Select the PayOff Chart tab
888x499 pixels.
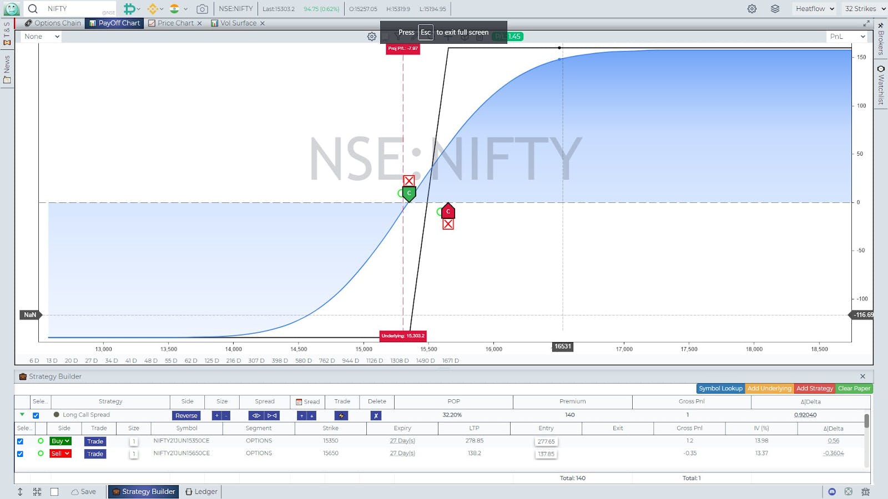115,23
